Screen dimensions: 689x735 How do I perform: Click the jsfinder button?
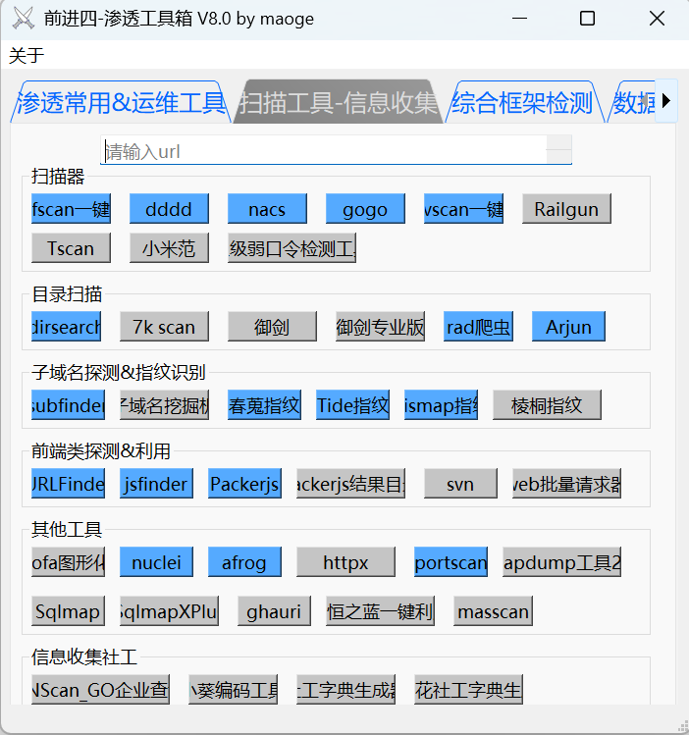click(x=156, y=483)
